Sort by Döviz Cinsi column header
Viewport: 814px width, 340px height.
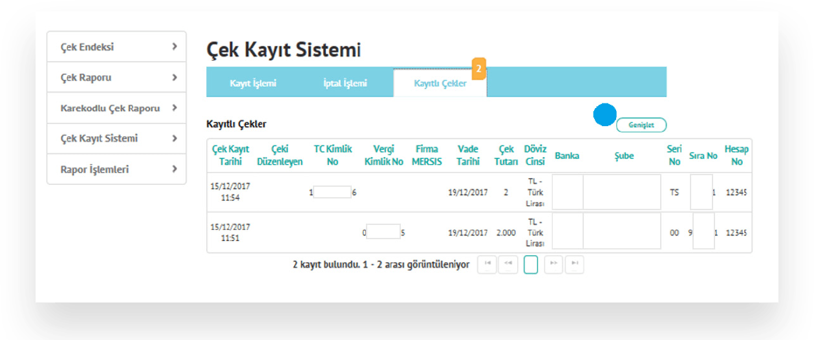[x=535, y=155]
